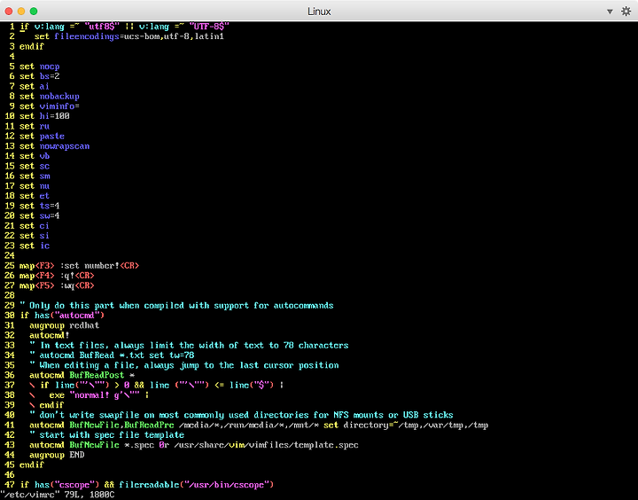Image resolution: width=638 pixels, height=500 pixels.
Task: Click the 'start with spec file template' comment
Action: (106, 435)
